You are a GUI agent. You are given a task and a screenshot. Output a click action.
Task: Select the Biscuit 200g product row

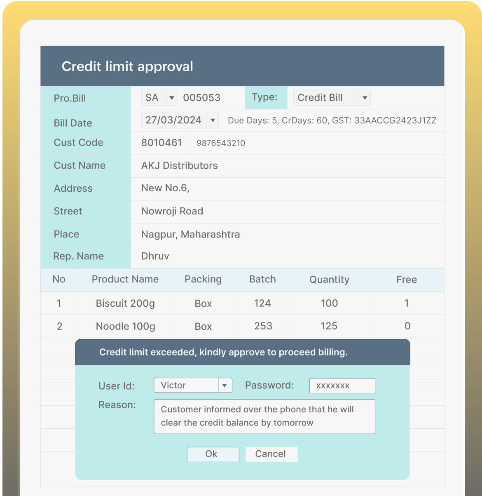tap(125, 303)
